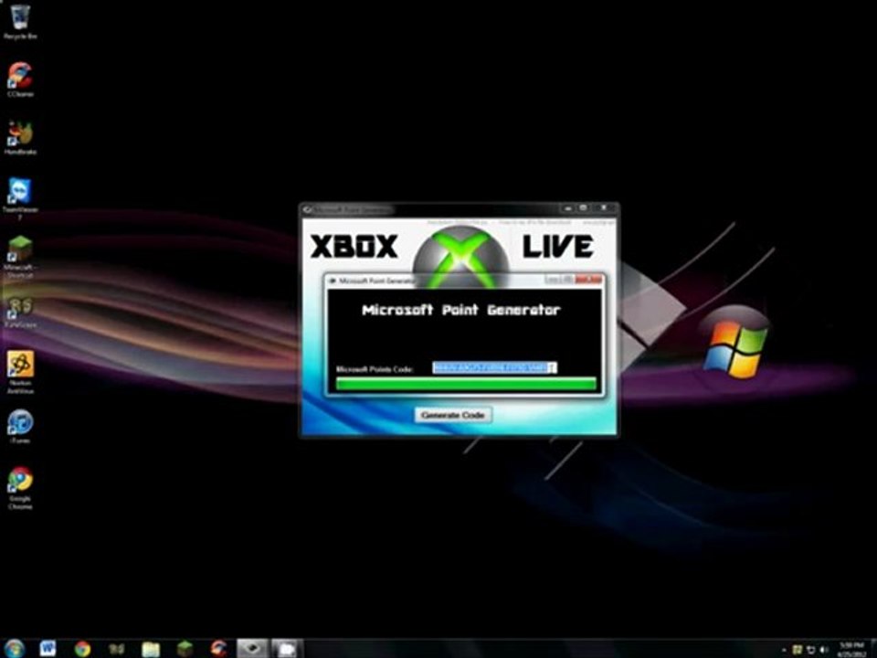Select the TeamViewer 7 desktop shortcut
This screenshot has width=877, height=658.
(20, 198)
